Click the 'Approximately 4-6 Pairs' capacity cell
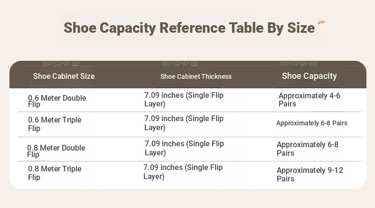 tap(309, 100)
